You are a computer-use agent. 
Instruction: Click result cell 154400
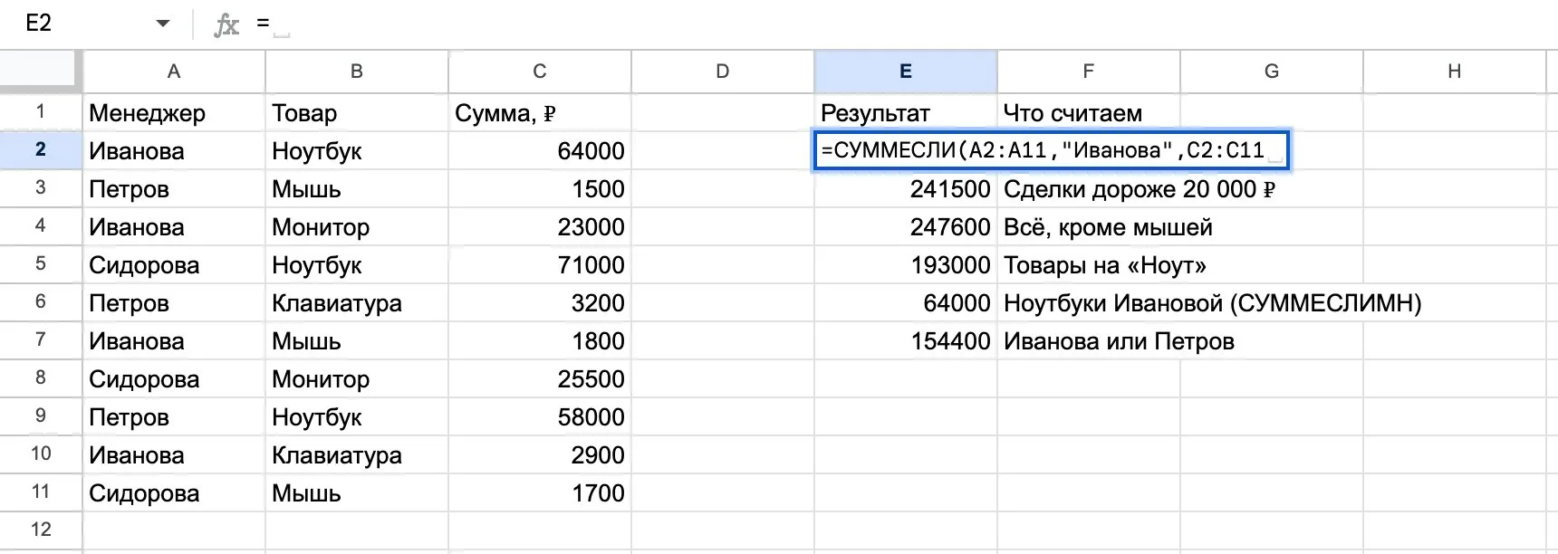coord(906,341)
